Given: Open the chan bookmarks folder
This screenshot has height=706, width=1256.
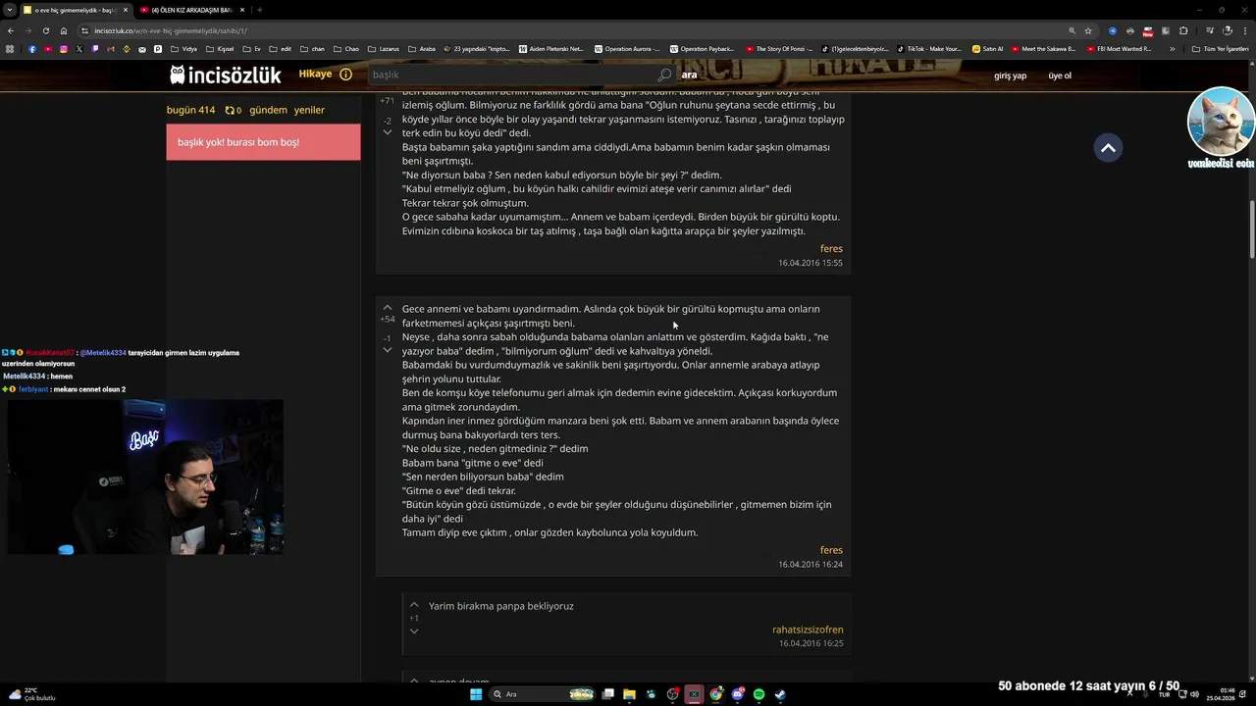Looking at the screenshot, I should (x=313, y=49).
